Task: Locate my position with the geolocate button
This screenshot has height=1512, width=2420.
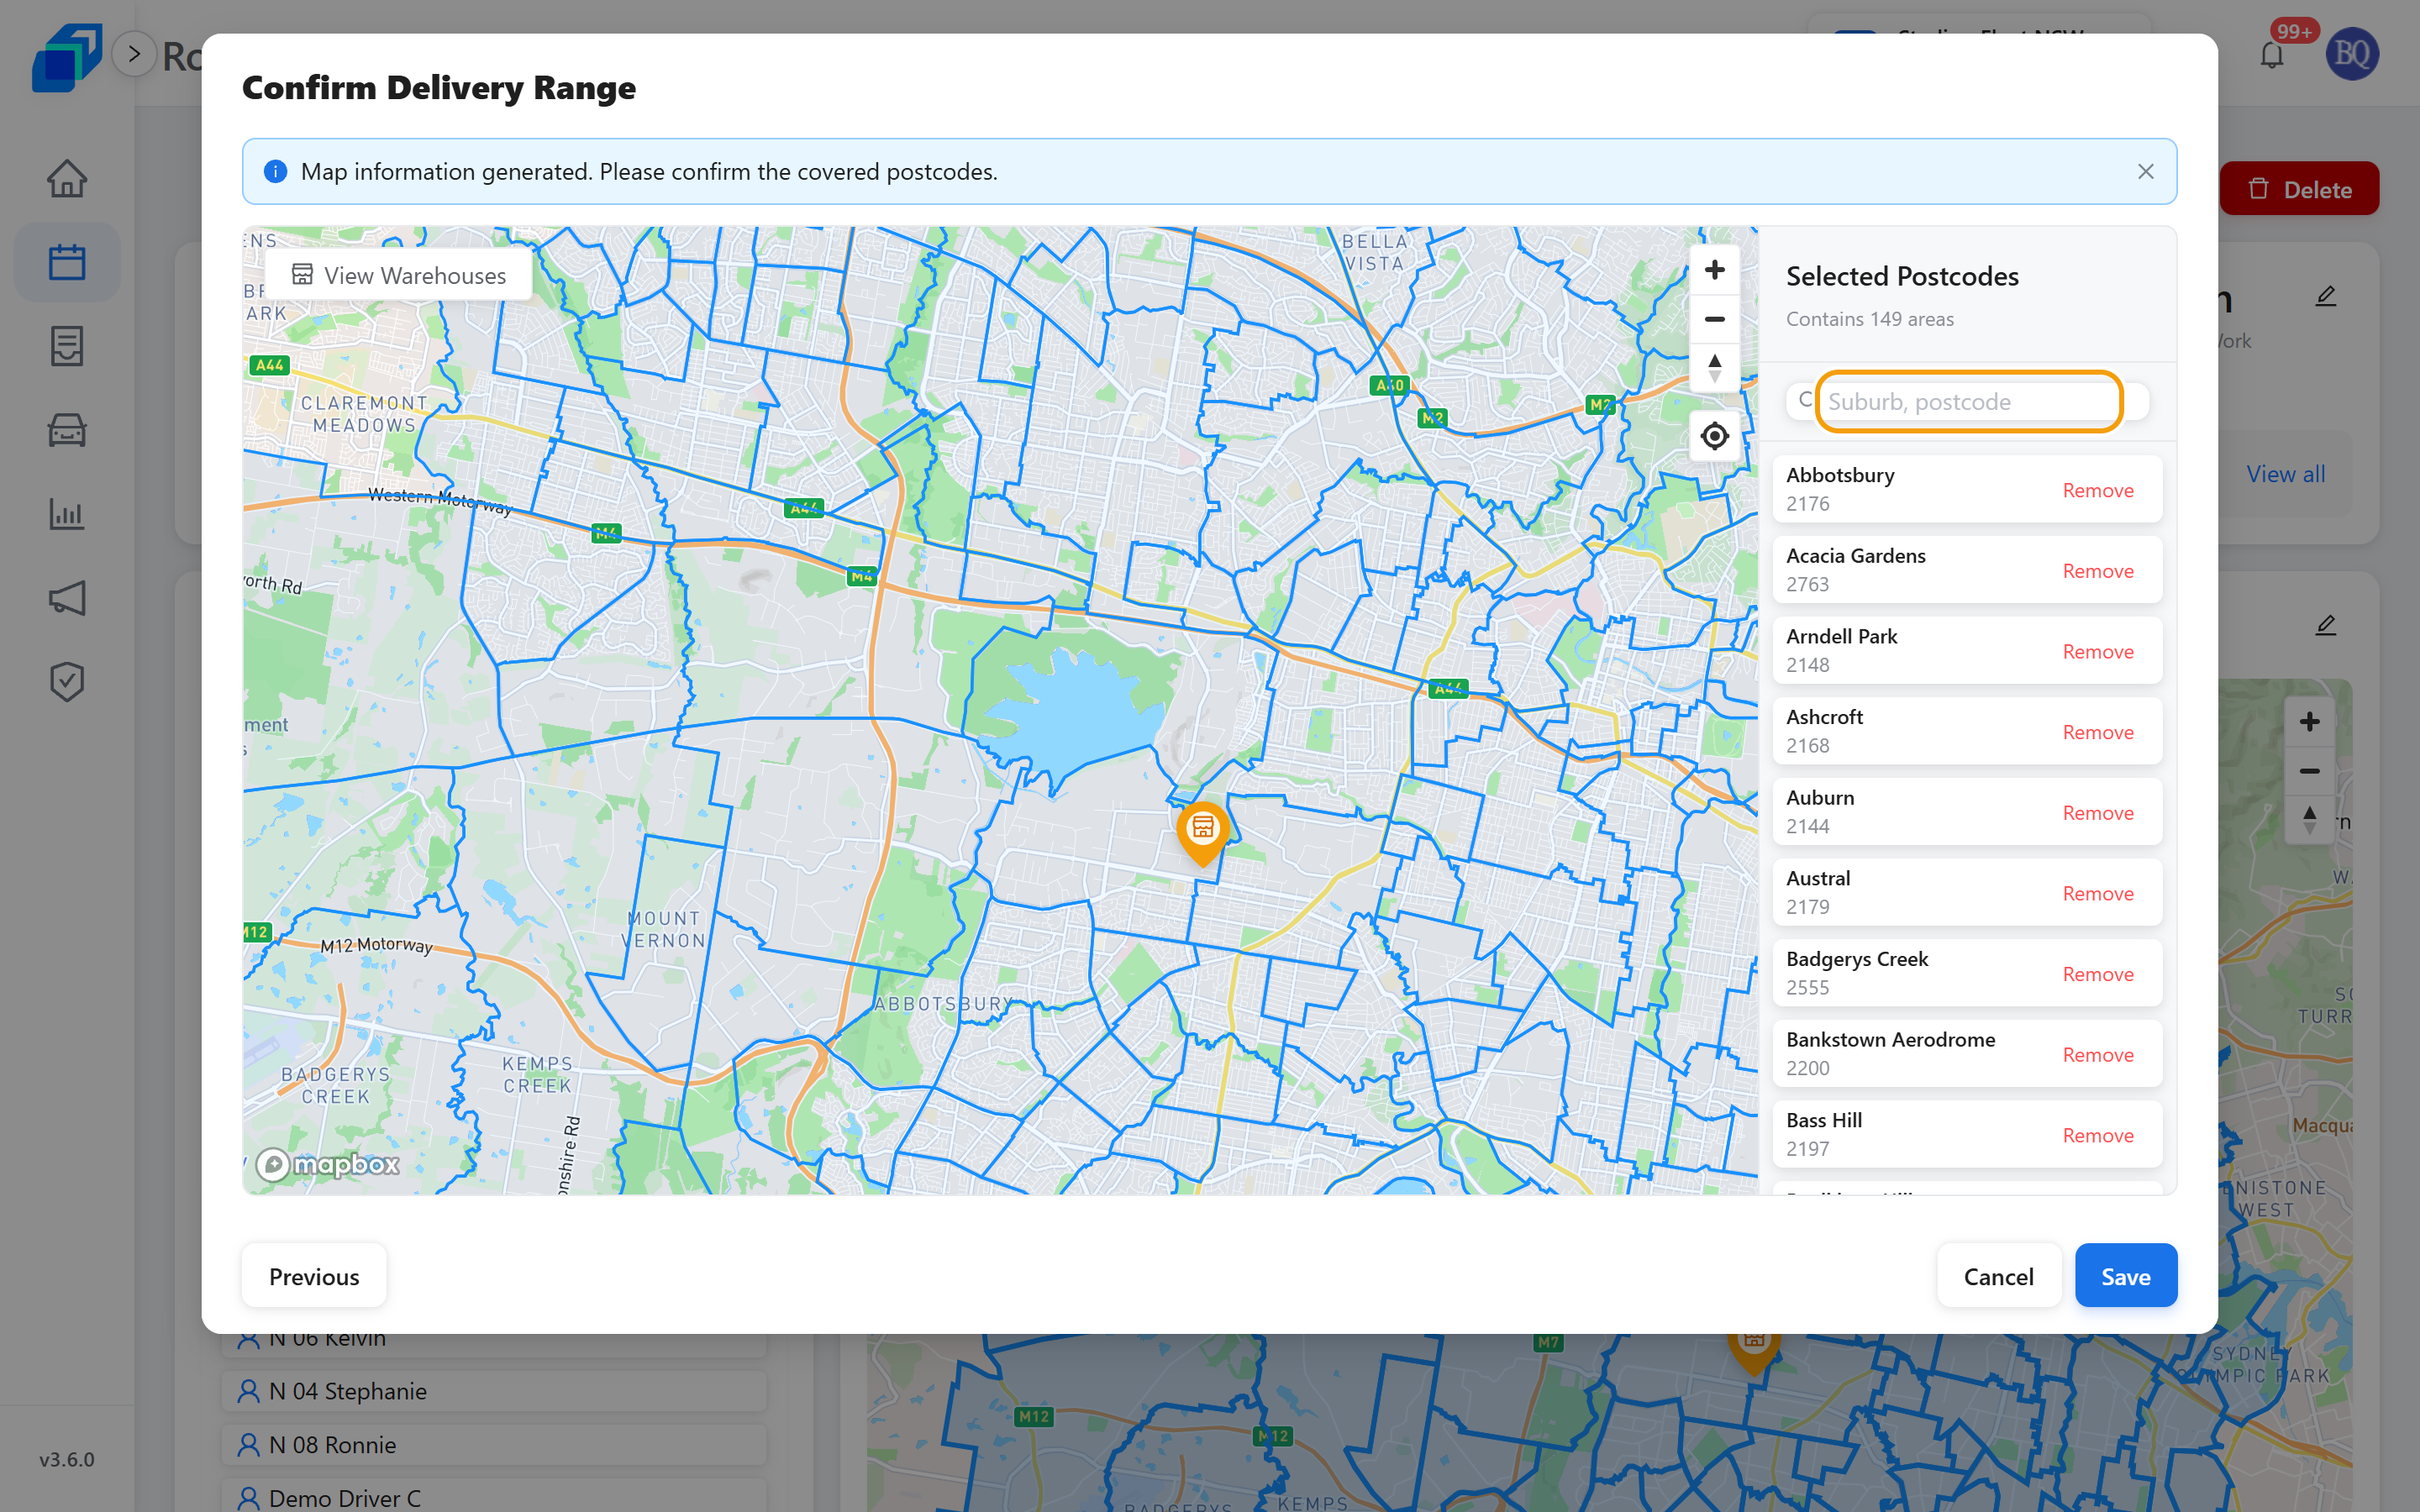Action: 1714,436
